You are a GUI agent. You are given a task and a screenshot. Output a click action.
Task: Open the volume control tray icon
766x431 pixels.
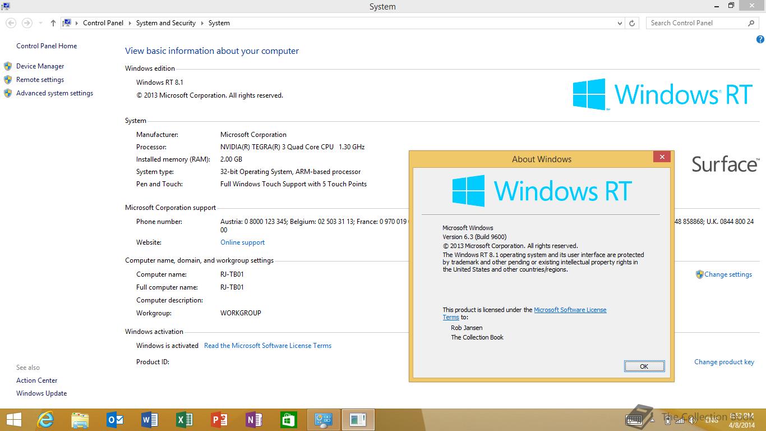(693, 420)
